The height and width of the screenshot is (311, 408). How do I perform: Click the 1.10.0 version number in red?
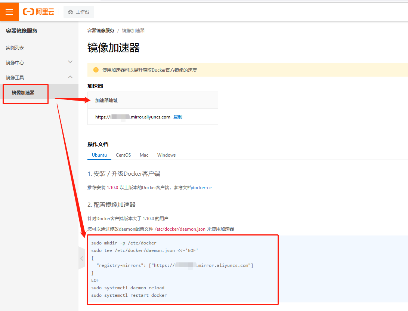112,188
